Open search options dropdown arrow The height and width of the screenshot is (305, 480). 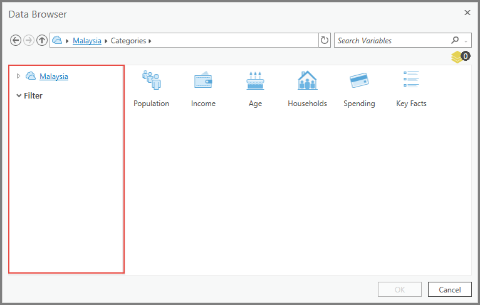click(466, 41)
